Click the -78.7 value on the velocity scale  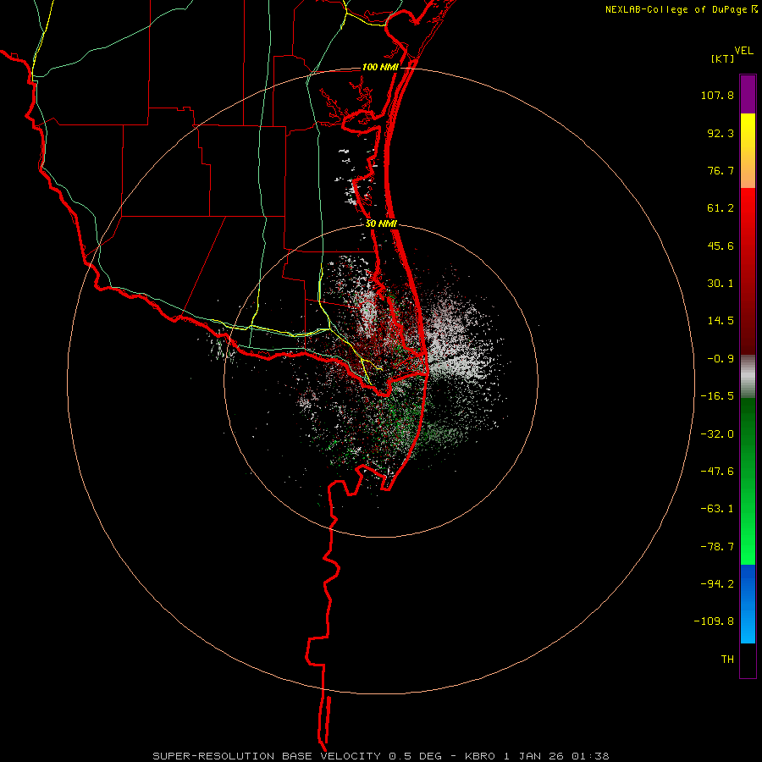[717, 547]
